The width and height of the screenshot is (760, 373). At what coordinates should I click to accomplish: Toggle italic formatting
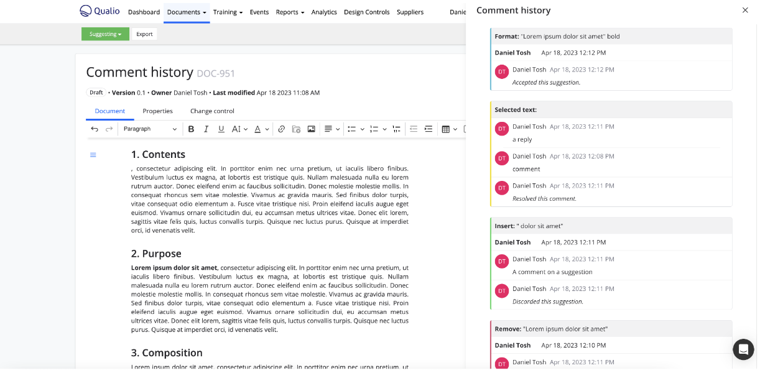[206, 129]
